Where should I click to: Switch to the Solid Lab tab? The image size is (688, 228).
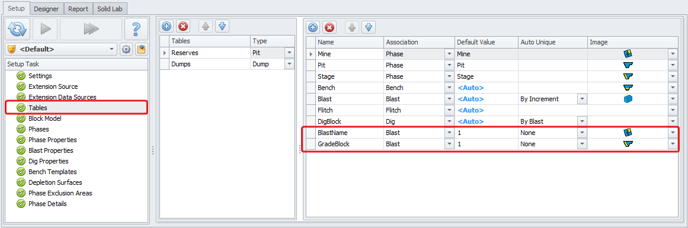(x=110, y=8)
